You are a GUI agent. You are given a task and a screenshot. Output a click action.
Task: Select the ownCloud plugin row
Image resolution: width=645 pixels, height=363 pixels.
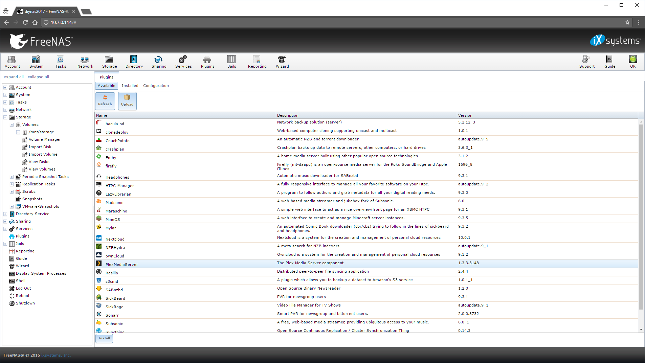[366, 255]
